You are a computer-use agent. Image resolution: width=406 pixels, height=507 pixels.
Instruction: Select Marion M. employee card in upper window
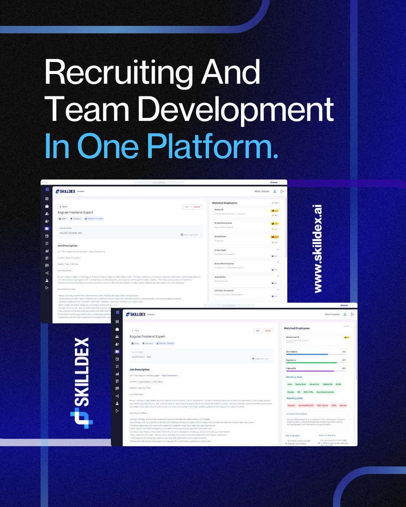pyautogui.click(x=246, y=213)
